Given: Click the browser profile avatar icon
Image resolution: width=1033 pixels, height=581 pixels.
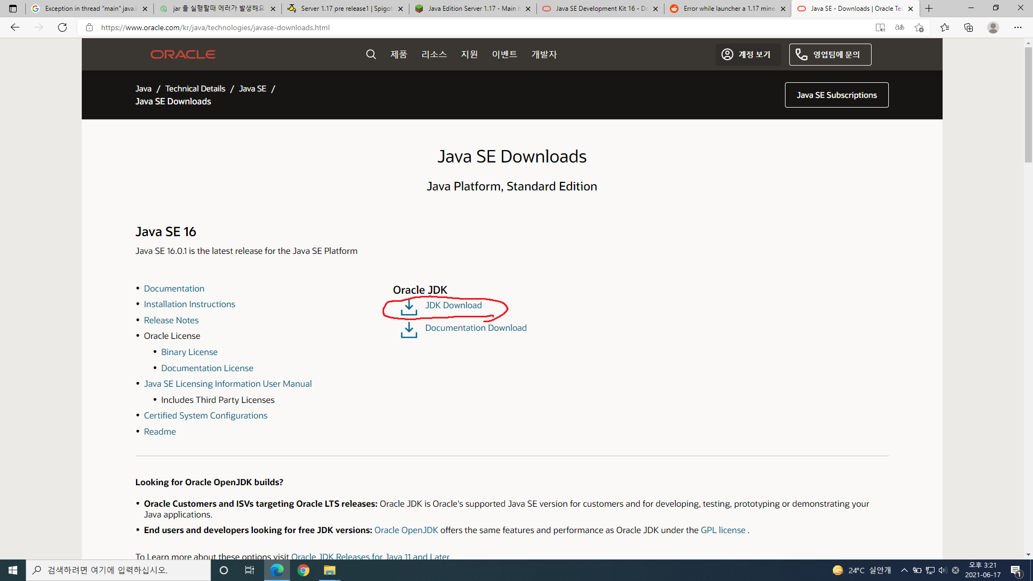Looking at the screenshot, I should click(993, 27).
